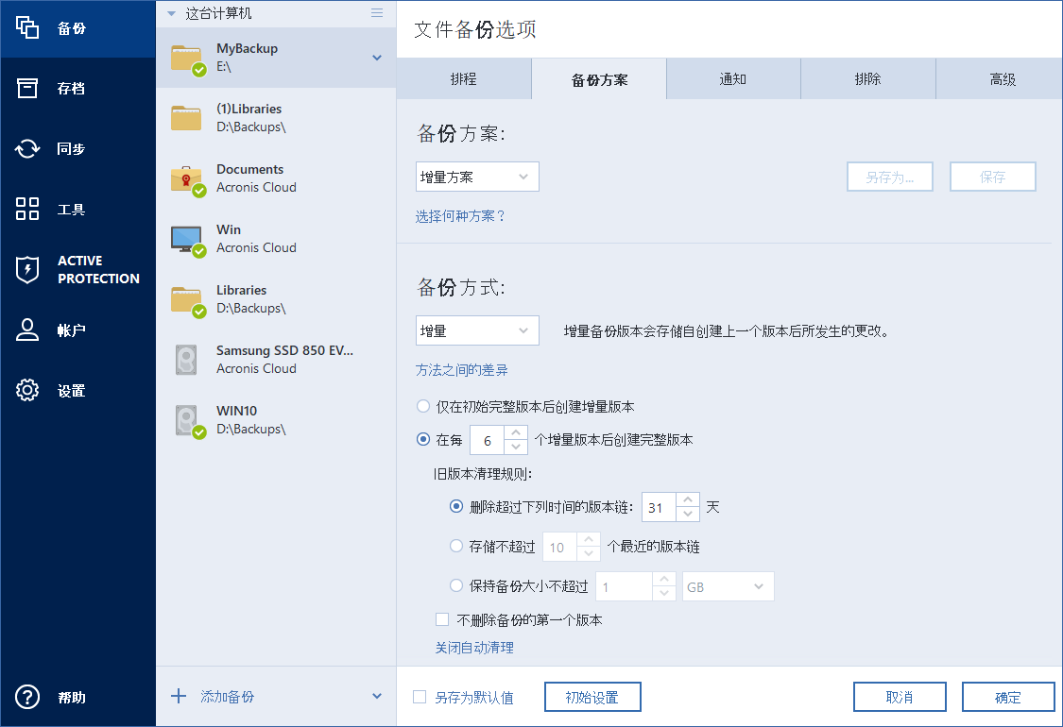Expand the MyBackup chevron arrow
The height and width of the screenshot is (727, 1063).
(377, 58)
